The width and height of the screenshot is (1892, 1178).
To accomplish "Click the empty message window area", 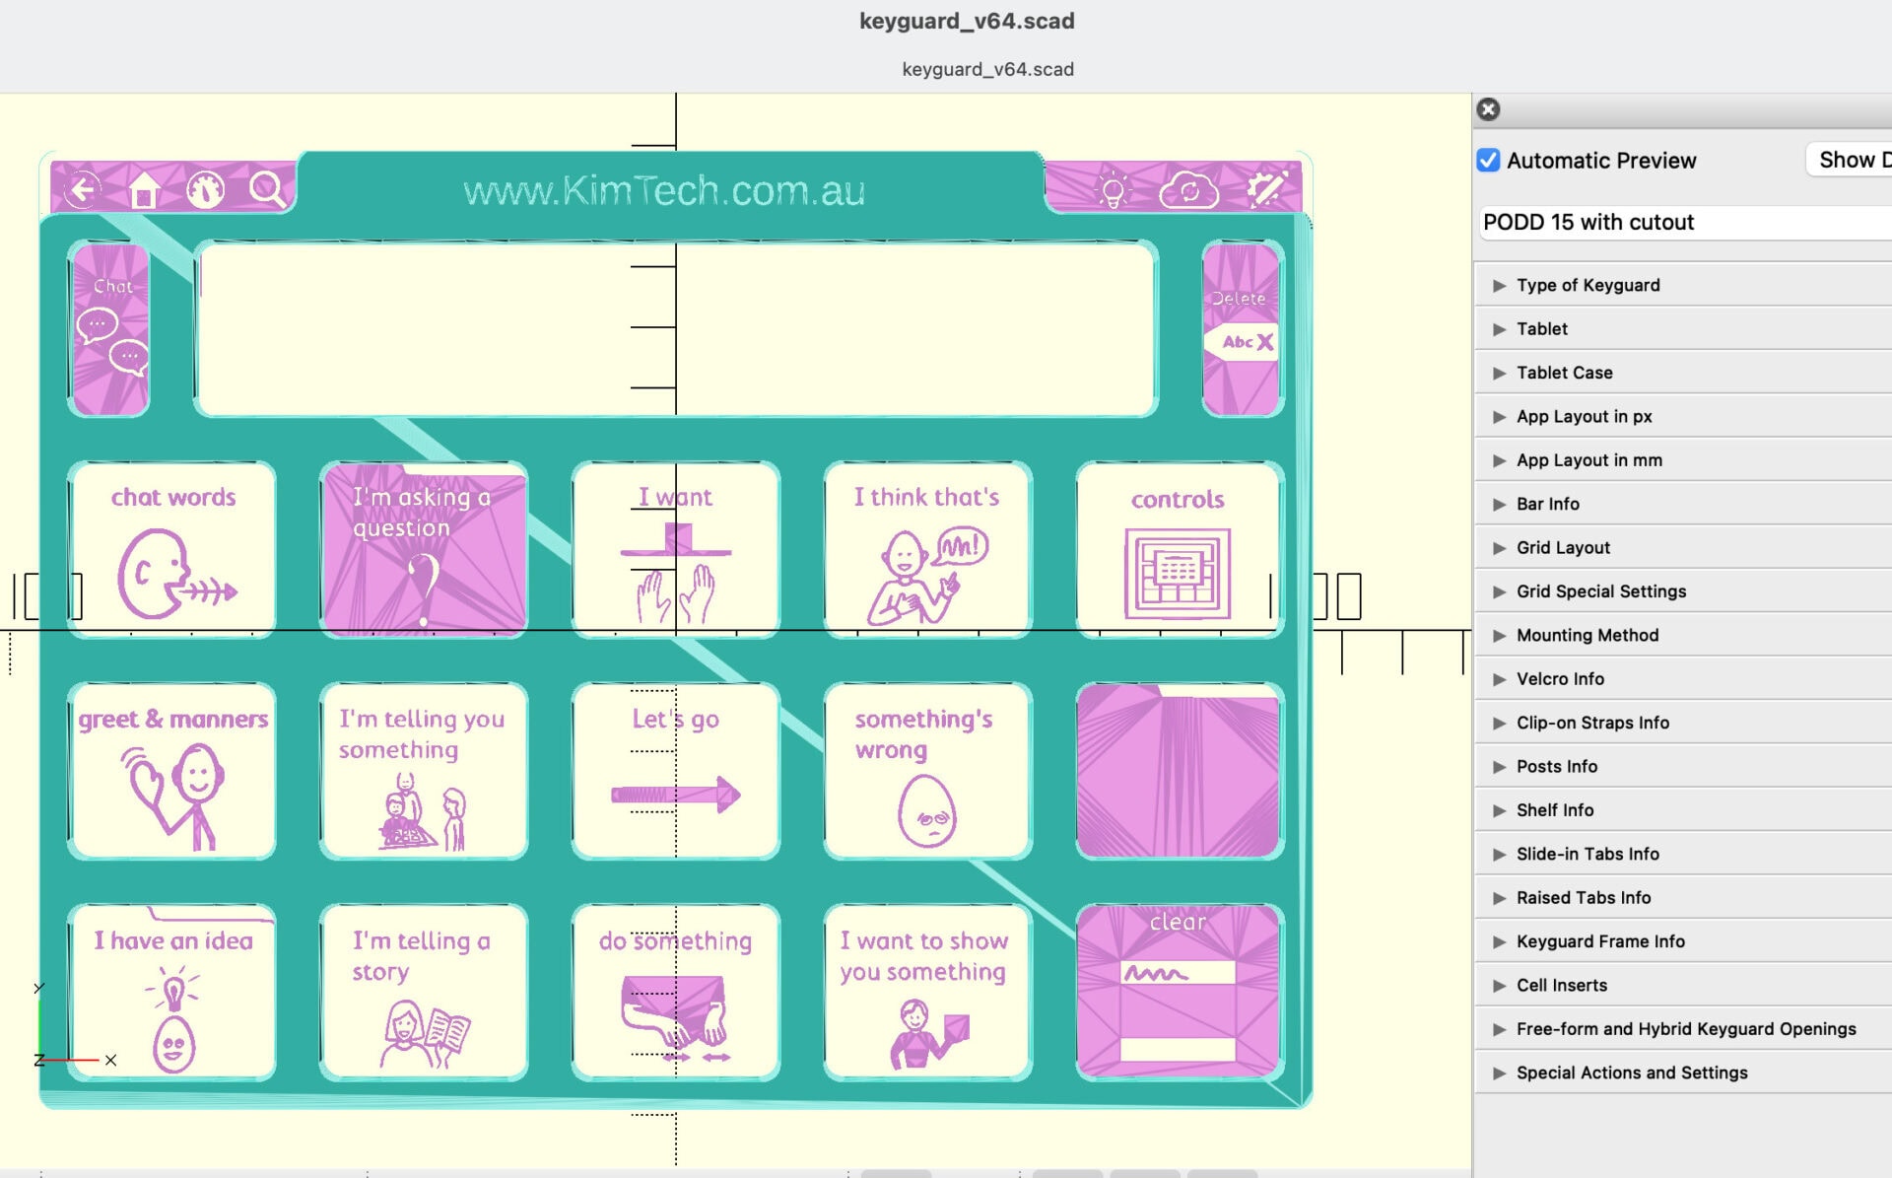I will pos(676,330).
